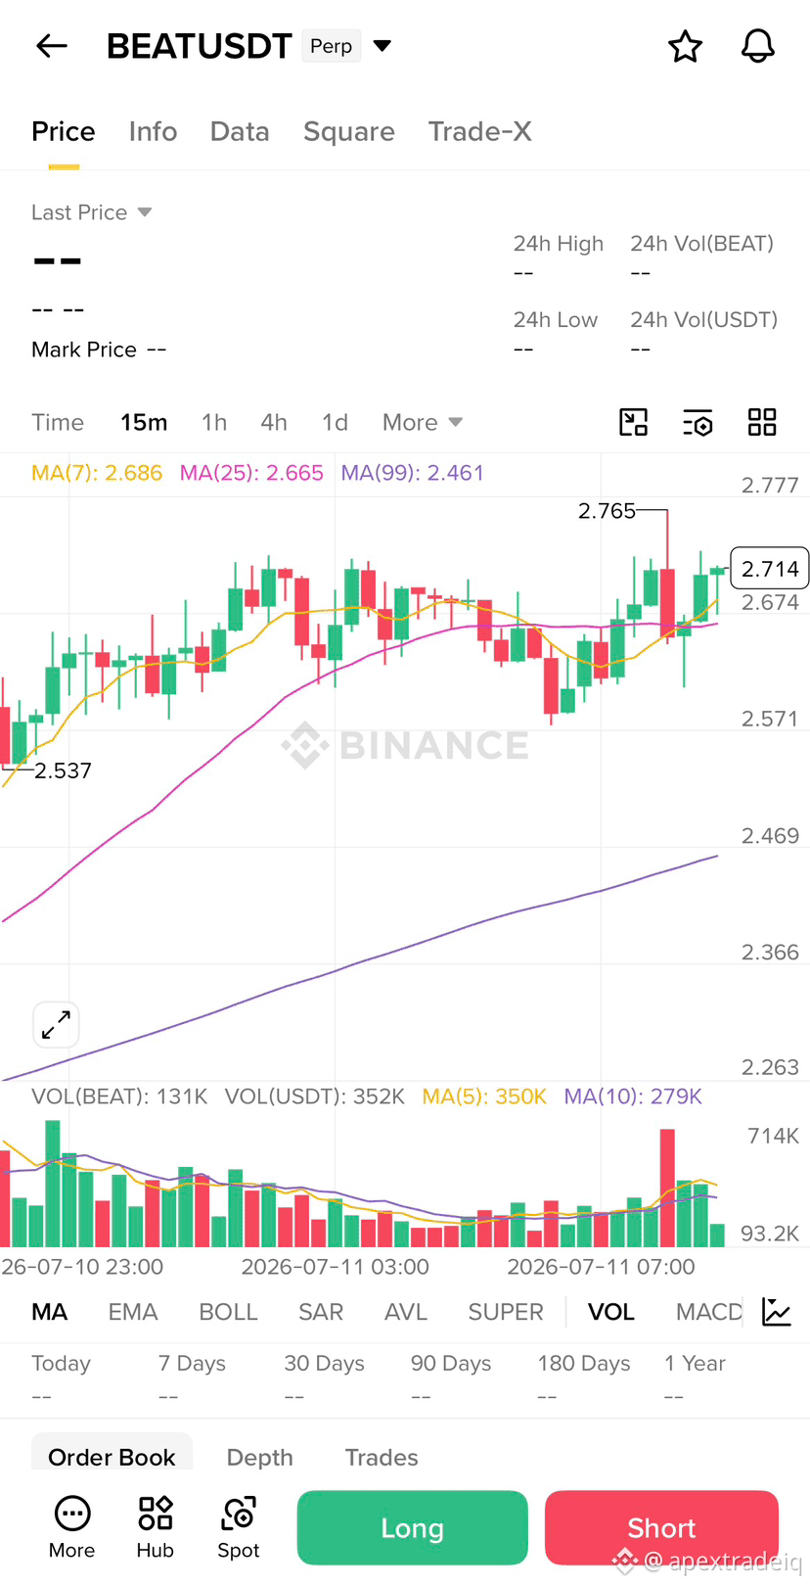
Task: Tap the green Long button
Action: (412, 1528)
